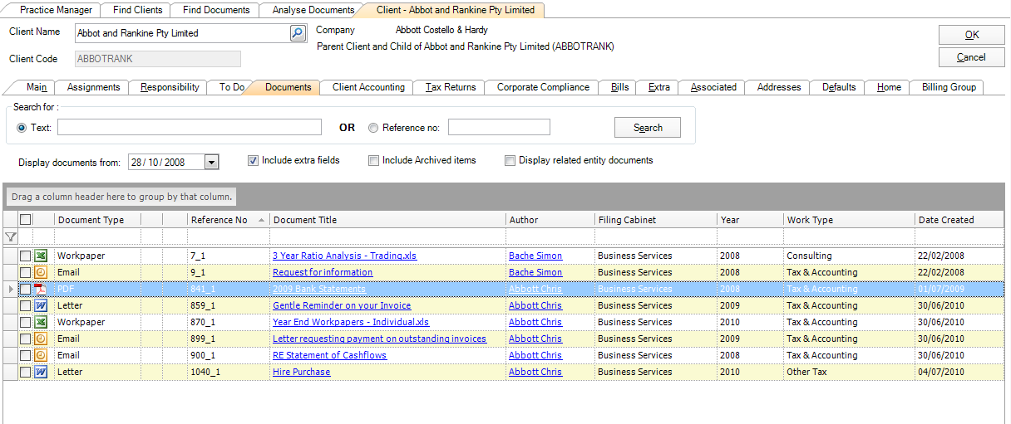Click the email icon for RE Statement of Cashflows
1011x424 pixels.
pyautogui.click(x=40, y=355)
